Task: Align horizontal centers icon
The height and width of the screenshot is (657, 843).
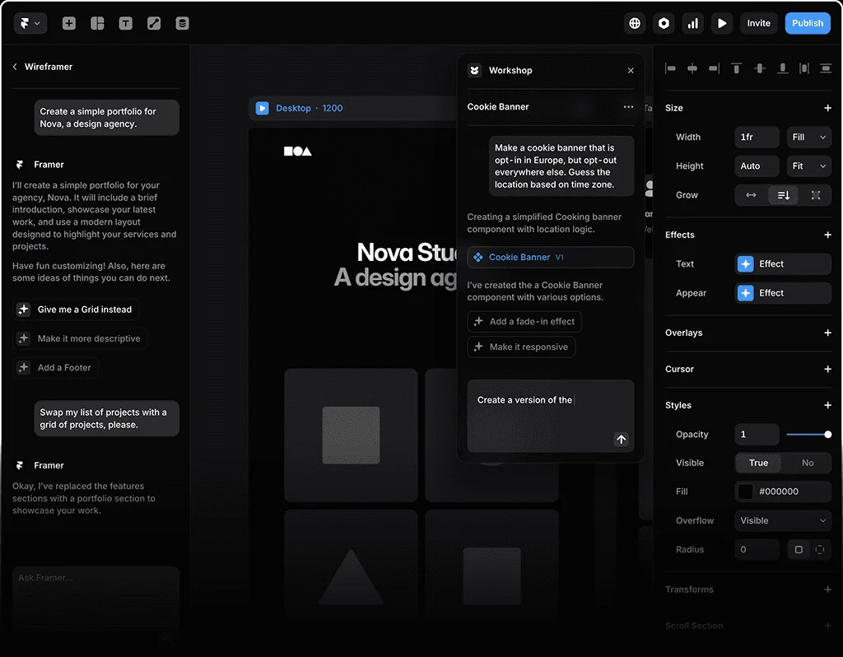Action: tap(692, 68)
